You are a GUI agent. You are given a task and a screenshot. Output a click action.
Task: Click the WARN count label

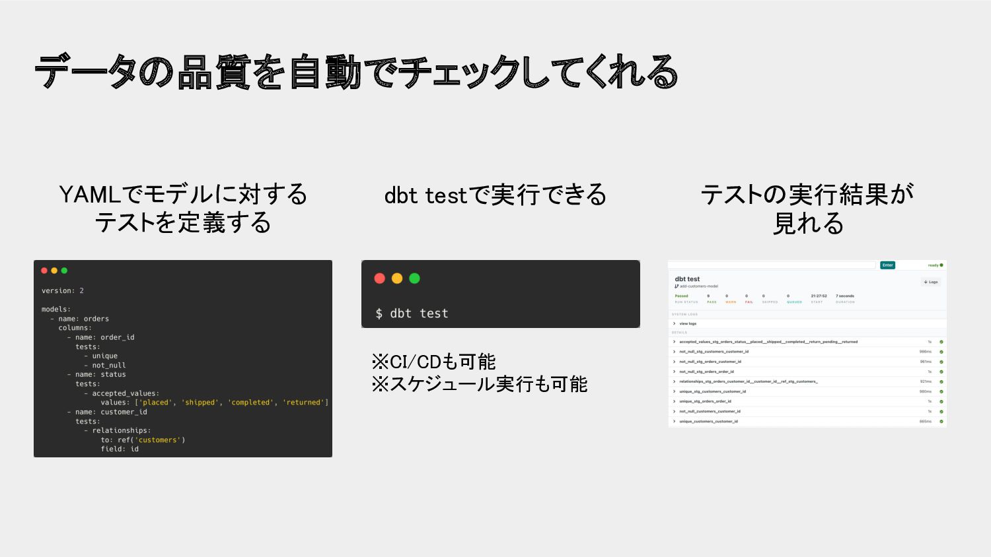tap(731, 302)
